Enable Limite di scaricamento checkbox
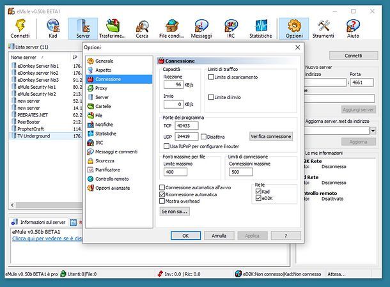 click(x=211, y=77)
